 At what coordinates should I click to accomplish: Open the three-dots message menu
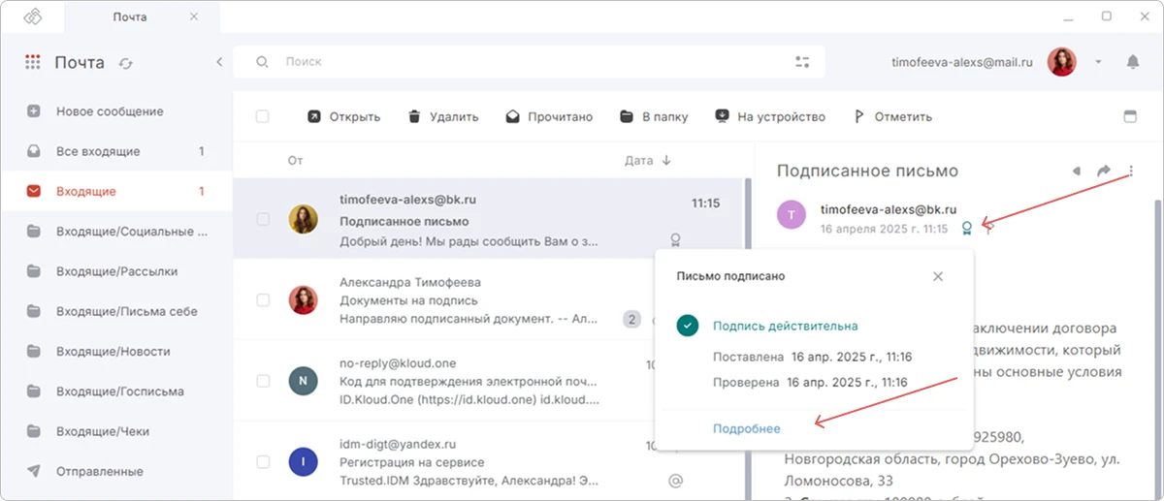(x=1131, y=171)
